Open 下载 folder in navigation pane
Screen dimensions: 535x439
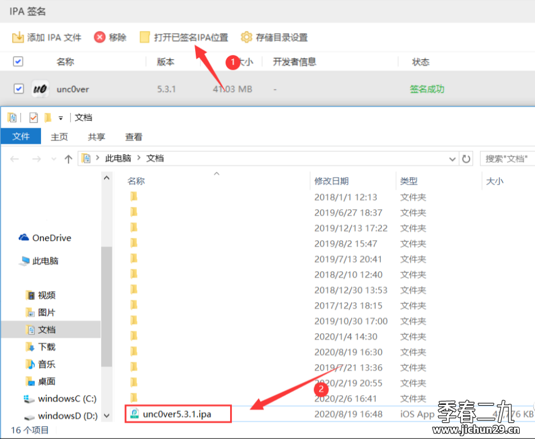[41, 347]
